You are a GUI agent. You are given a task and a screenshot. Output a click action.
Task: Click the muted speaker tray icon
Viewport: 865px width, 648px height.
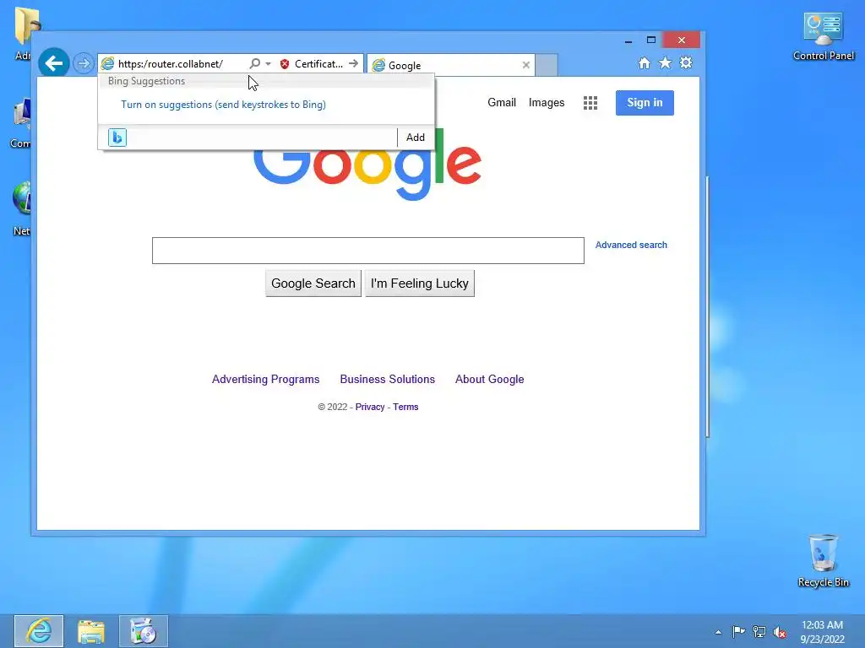tap(780, 632)
